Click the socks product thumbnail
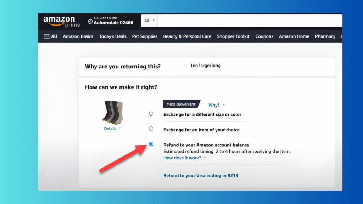Image resolution: width=363 pixels, height=204 pixels. click(x=113, y=112)
